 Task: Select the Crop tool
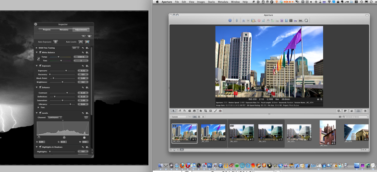tap(206, 111)
